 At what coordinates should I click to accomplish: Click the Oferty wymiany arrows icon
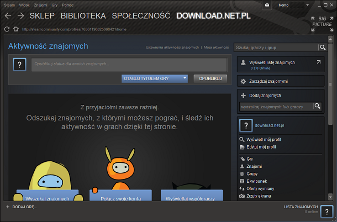point(242,189)
